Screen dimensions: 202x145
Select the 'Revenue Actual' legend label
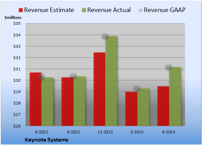[x=109, y=10]
